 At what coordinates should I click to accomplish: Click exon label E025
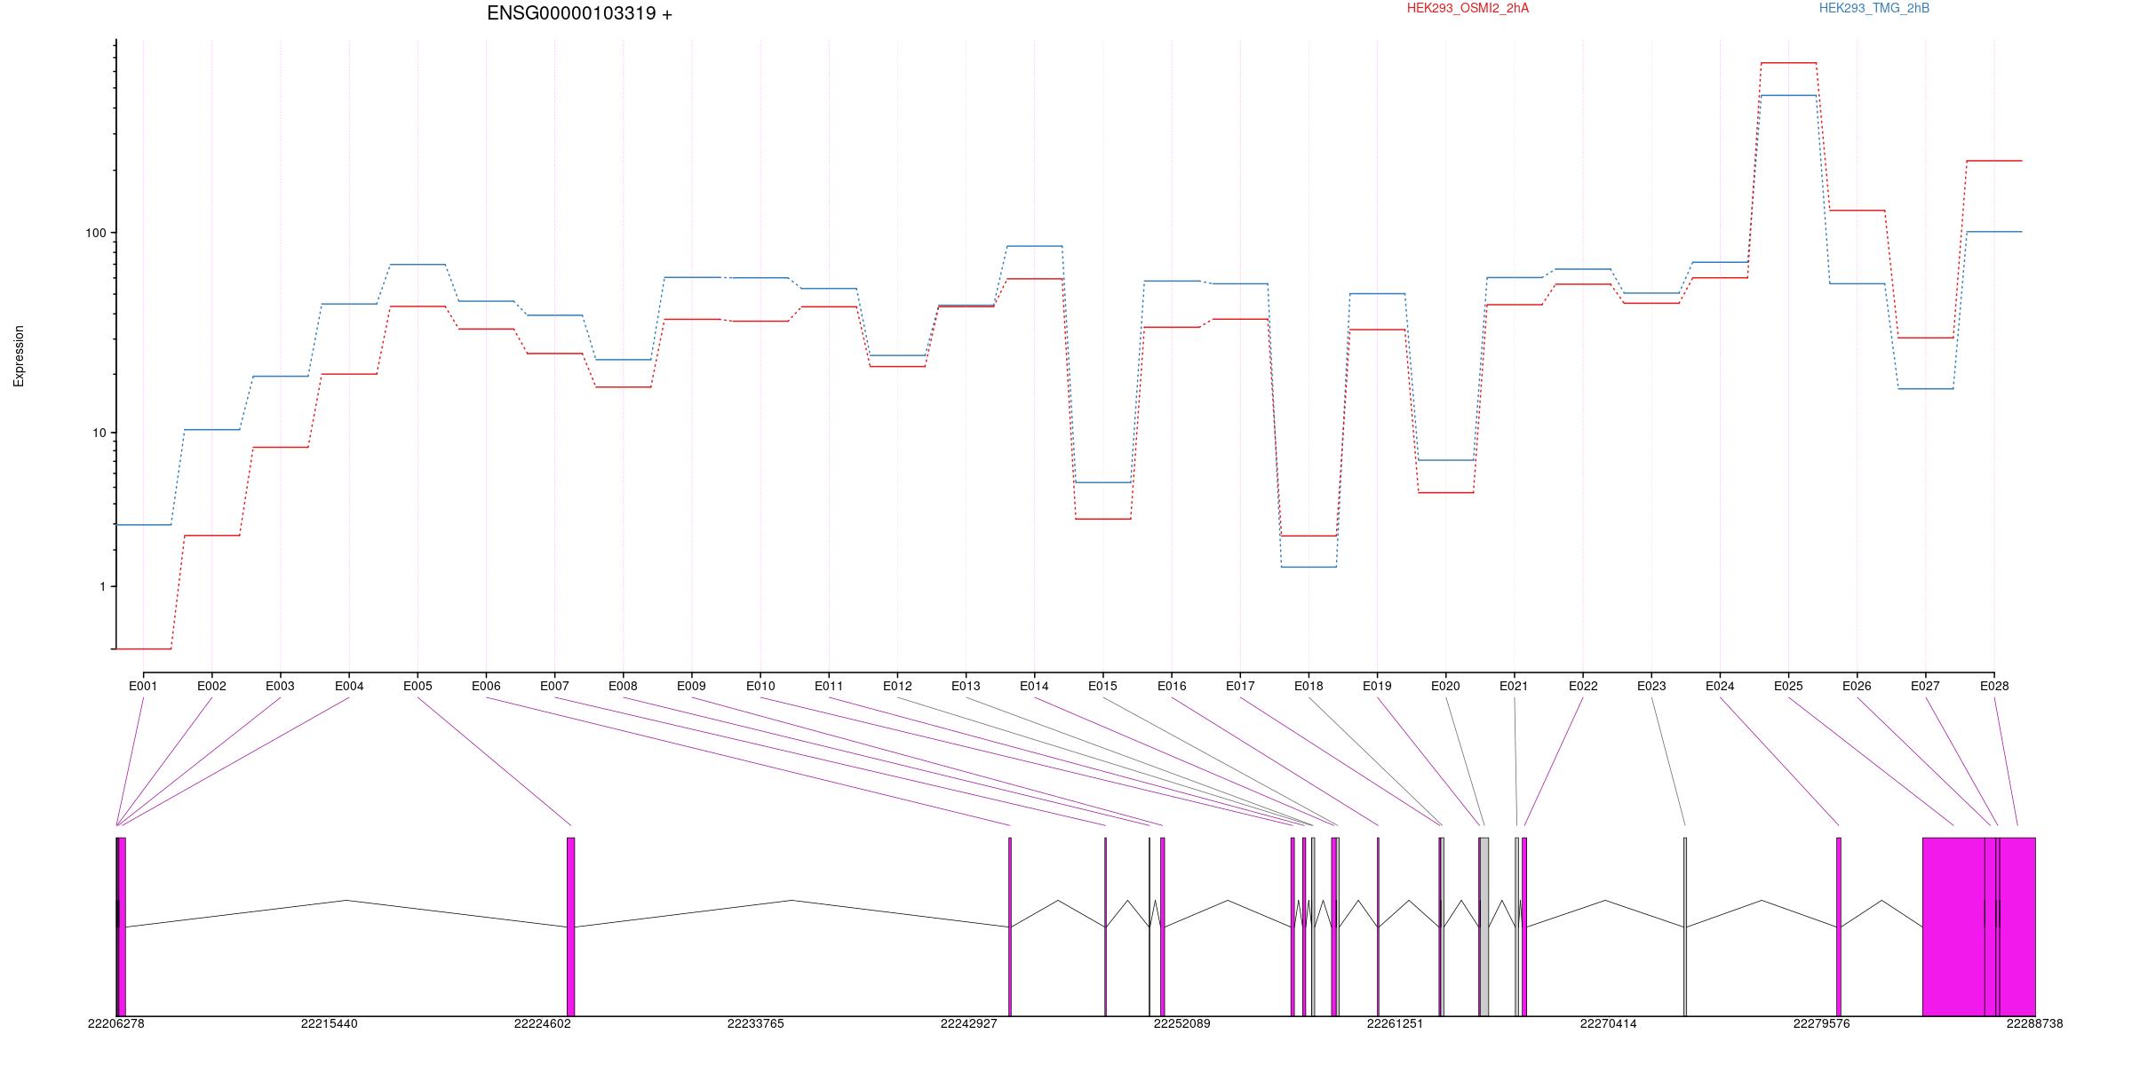pos(1788,686)
